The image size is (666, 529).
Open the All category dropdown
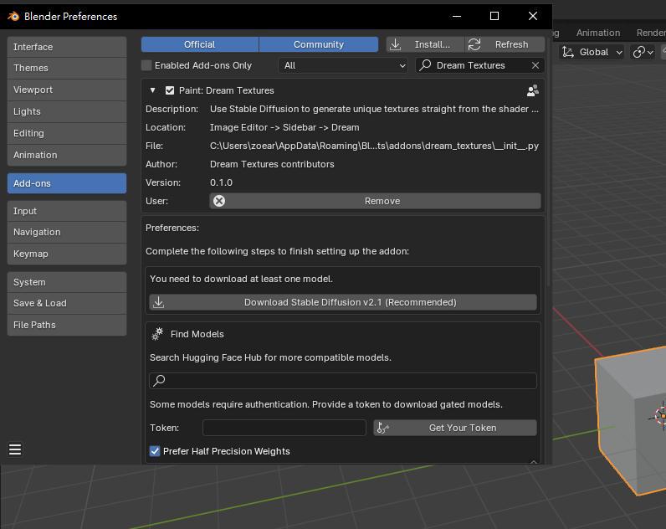[x=343, y=65]
